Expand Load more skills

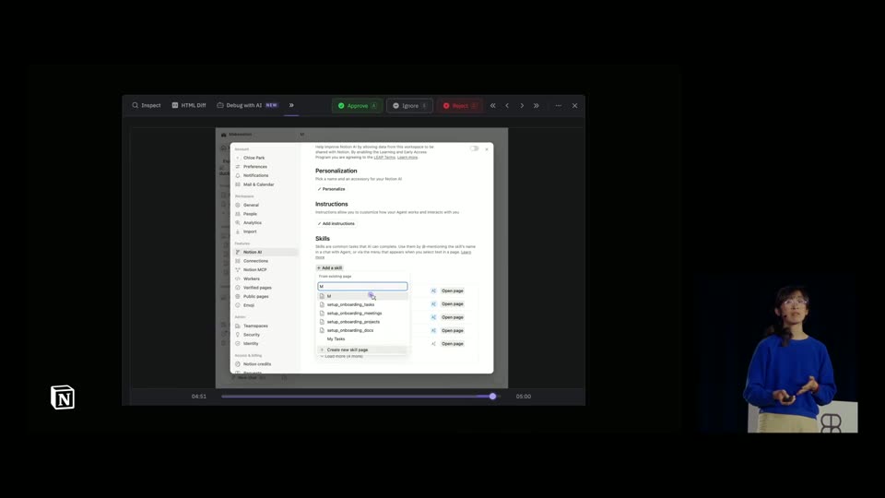click(342, 356)
